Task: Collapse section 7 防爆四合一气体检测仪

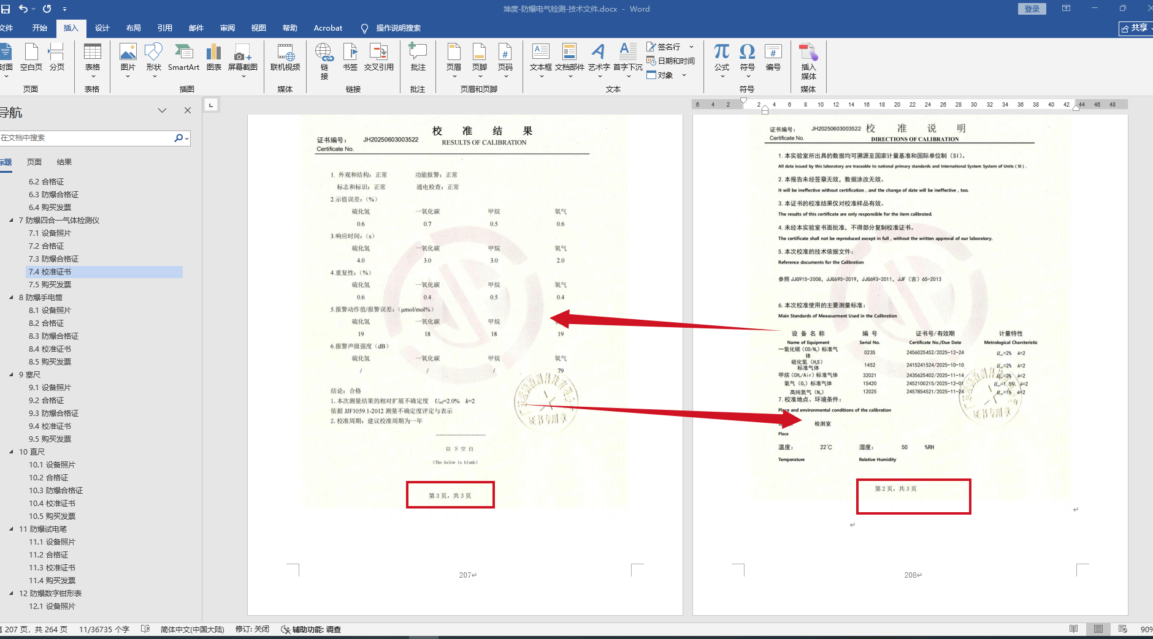Action: click(x=12, y=220)
